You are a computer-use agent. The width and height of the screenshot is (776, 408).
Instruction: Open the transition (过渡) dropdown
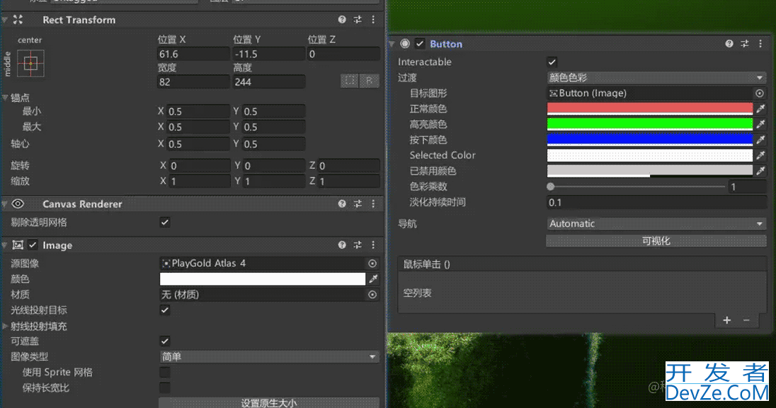656,78
